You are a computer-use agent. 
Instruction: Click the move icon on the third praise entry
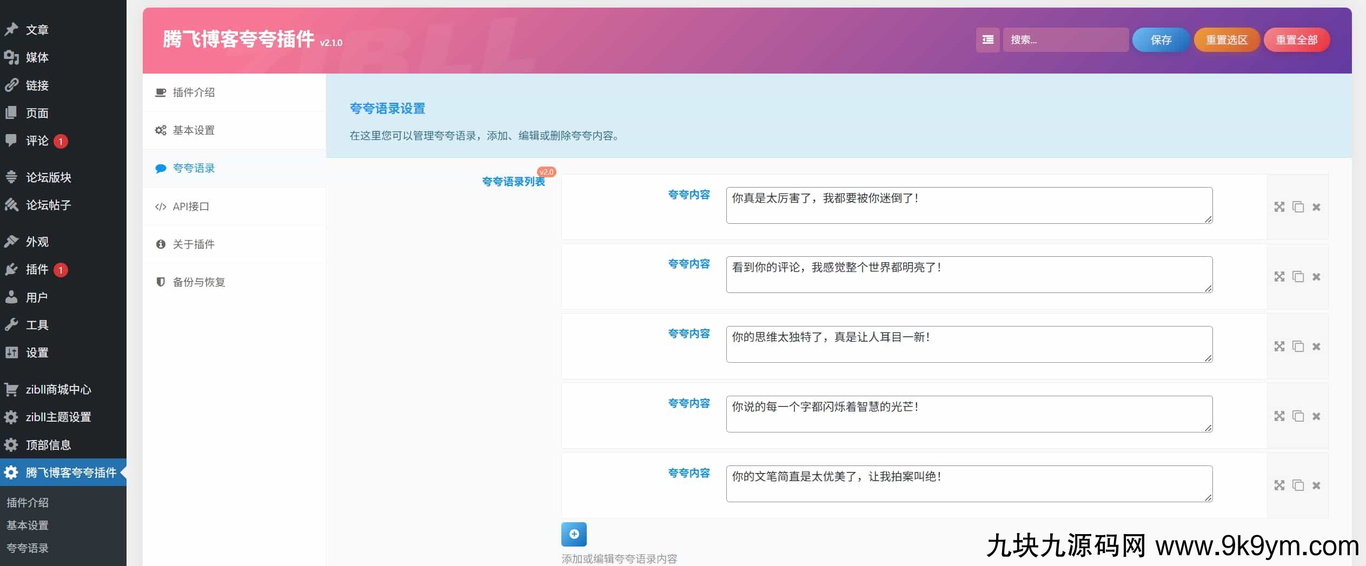click(1279, 347)
